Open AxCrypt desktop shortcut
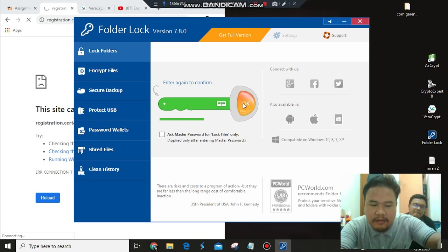448x252 pixels. click(432, 61)
